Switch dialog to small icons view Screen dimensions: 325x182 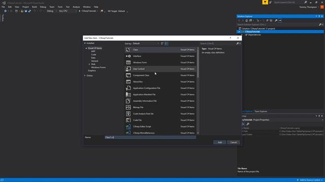click(x=162, y=43)
